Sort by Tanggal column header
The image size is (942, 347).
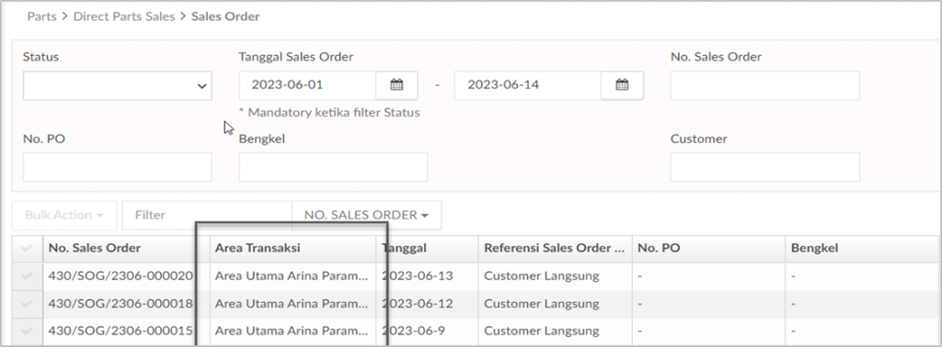click(405, 248)
